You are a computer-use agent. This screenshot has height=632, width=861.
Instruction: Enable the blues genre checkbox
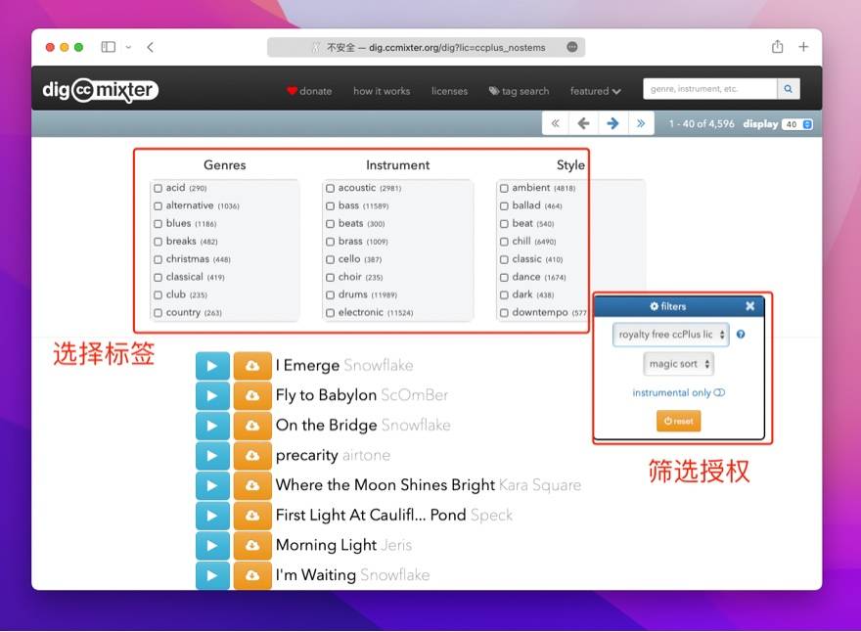click(x=159, y=224)
